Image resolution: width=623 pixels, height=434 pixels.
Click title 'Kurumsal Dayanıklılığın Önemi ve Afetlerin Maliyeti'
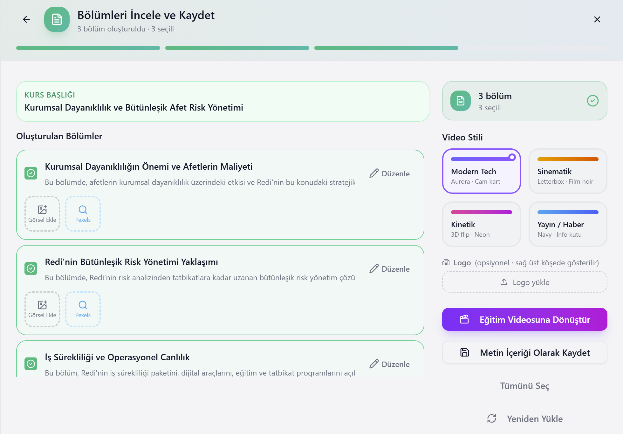(x=149, y=167)
